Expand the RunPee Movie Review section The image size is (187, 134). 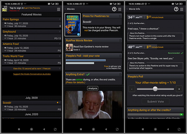[120, 41]
